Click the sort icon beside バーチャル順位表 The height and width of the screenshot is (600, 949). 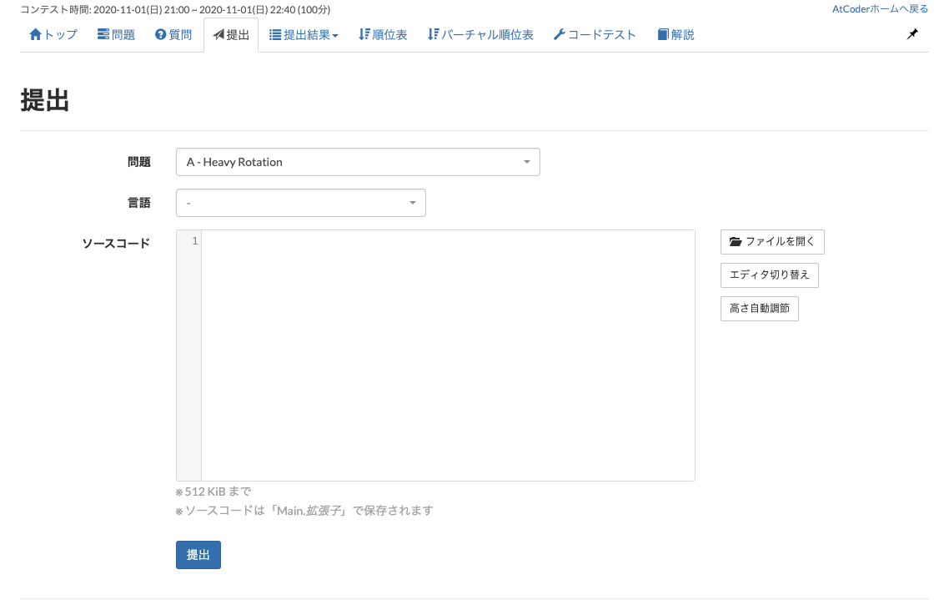(432, 34)
